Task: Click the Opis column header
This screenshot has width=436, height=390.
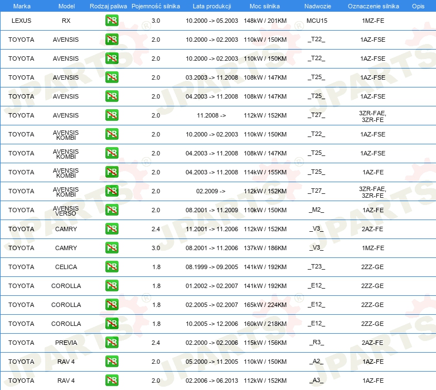Action: (x=418, y=6)
